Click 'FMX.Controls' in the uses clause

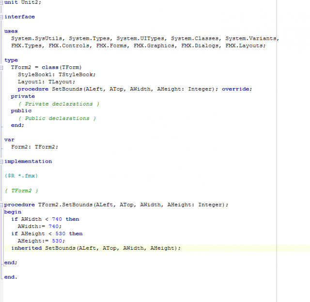coord(69,45)
